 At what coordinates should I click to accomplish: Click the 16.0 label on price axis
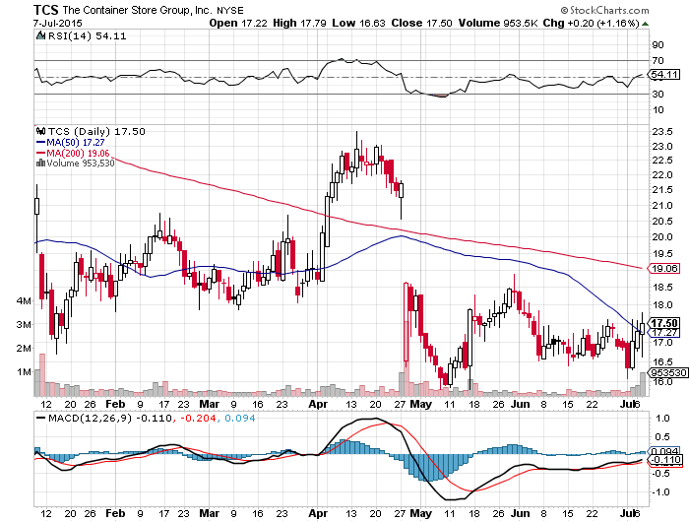point(662,382)
